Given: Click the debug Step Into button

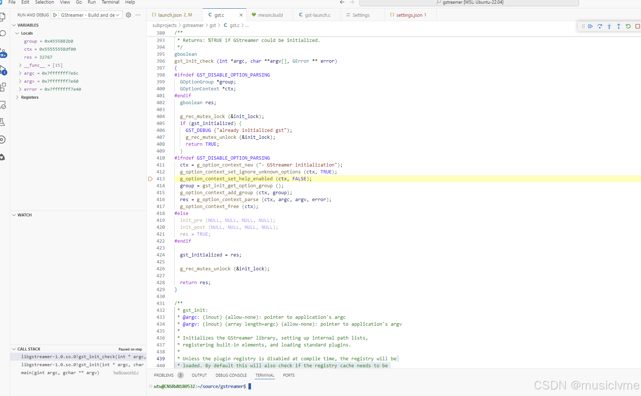Looking at the screenshot, I should [x=609, y=26].
